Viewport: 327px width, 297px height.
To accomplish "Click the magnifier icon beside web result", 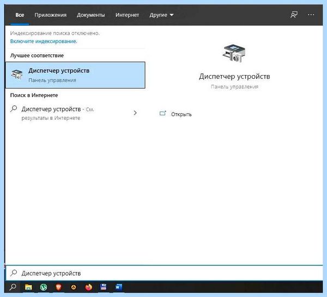I will pyautogui.click(x=14, y=109).
